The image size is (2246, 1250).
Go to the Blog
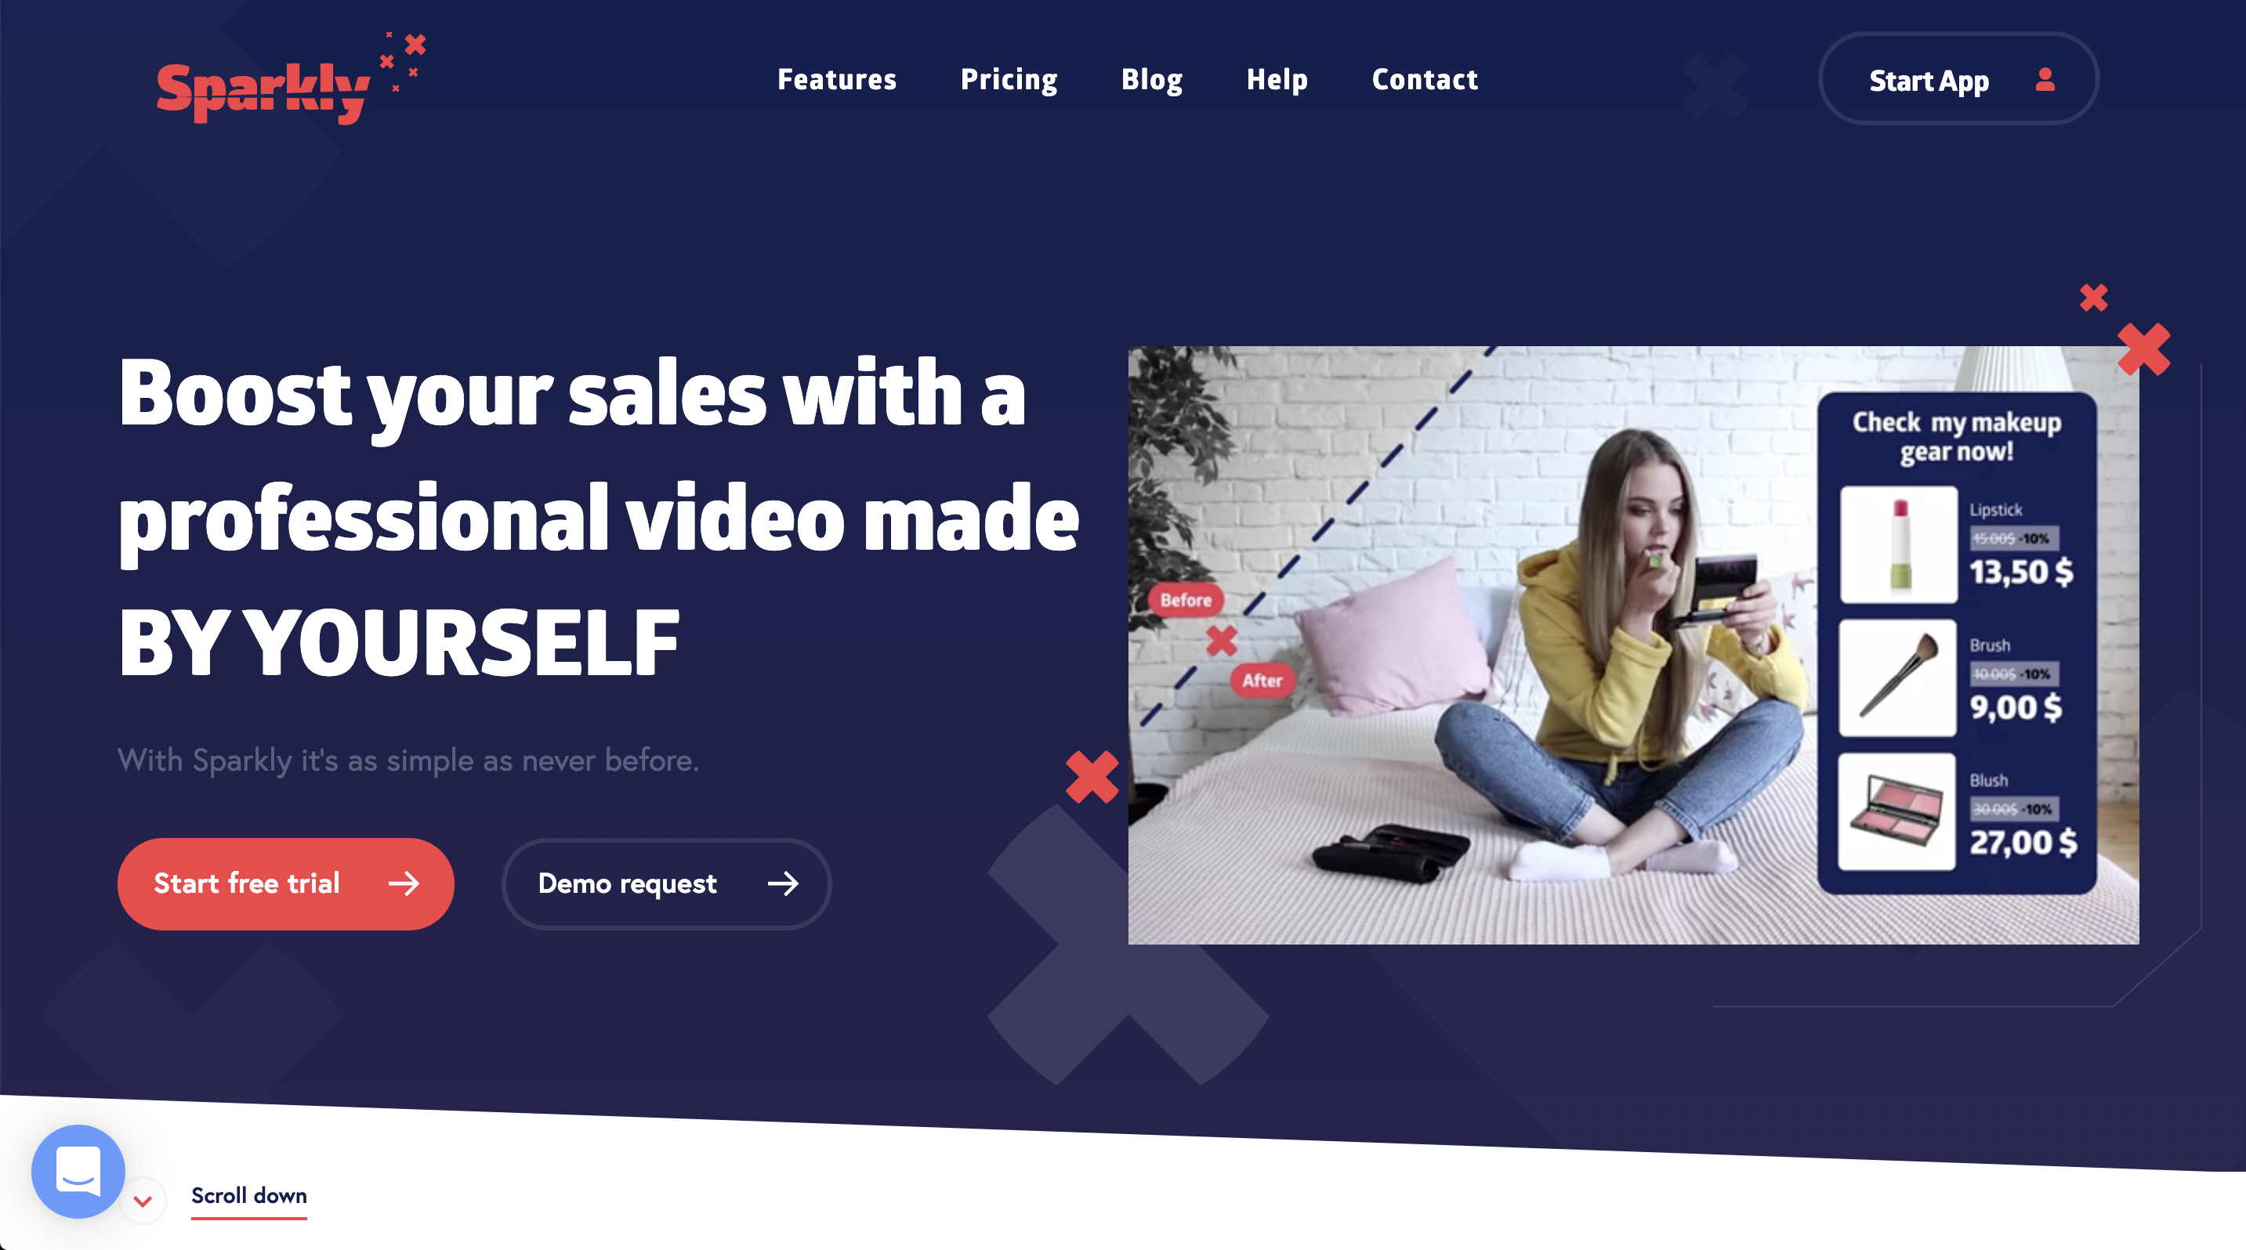pyautogui.click(x=1152, y=79)
